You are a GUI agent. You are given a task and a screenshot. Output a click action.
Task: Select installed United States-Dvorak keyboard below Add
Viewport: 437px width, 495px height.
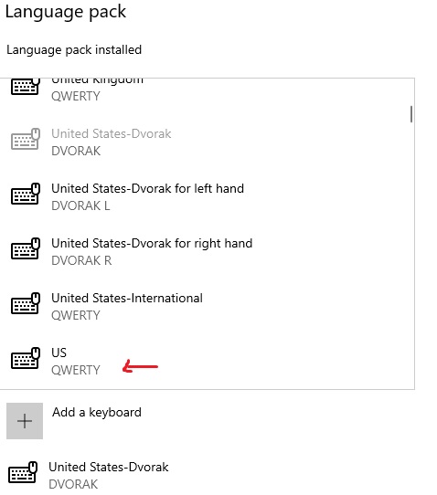[x=109, y=475]
